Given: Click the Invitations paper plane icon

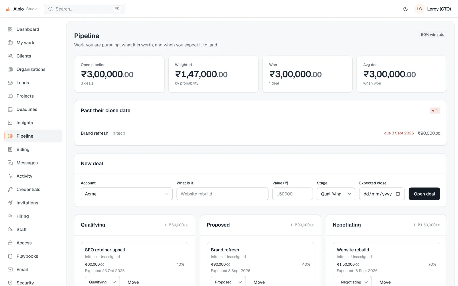Looking at the screenshot, I should [10, 203].
